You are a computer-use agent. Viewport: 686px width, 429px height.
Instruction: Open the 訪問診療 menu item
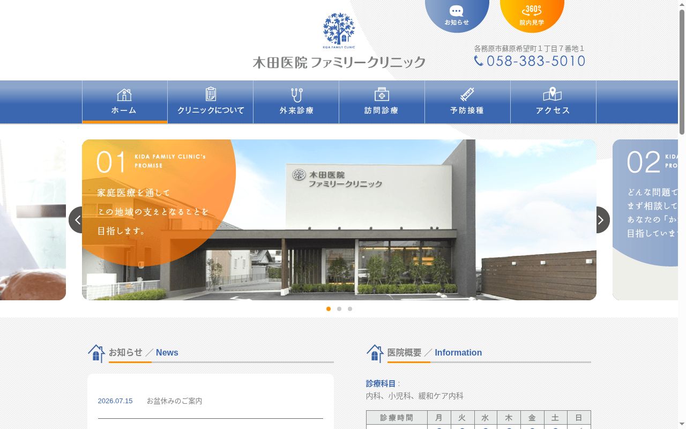382,102
